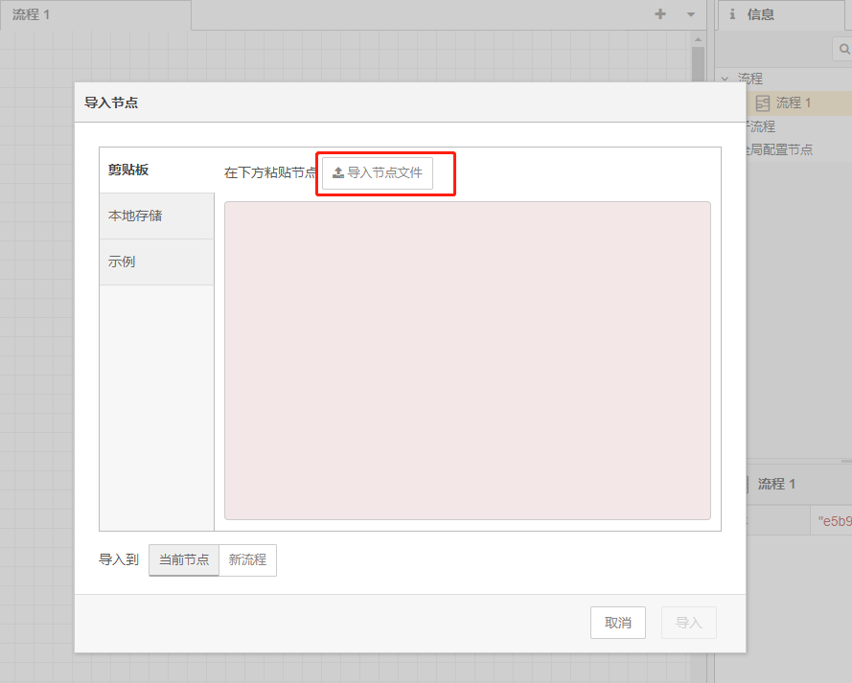Select 当前节点 as the import destination
The width and height of the screenshot is (852, 683).
point(183,559)
